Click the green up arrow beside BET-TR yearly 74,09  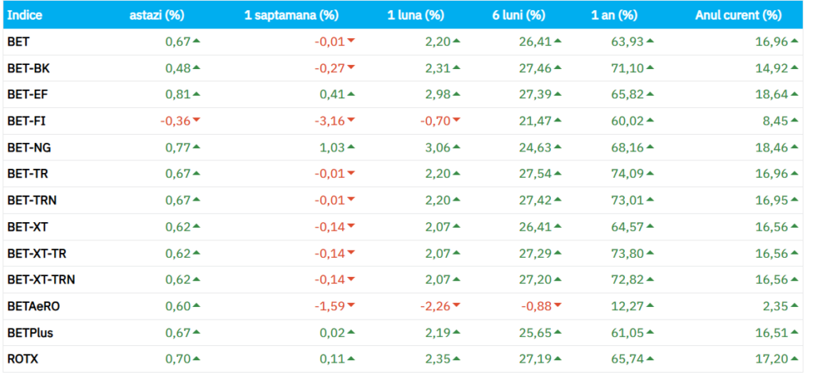coord(650,174)
